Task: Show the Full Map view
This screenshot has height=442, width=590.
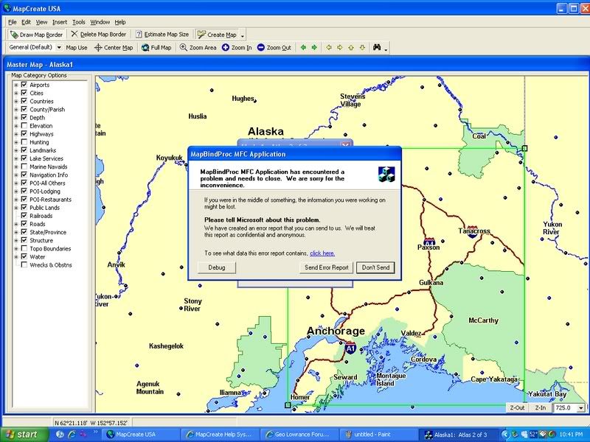Action: coord(156,48)
